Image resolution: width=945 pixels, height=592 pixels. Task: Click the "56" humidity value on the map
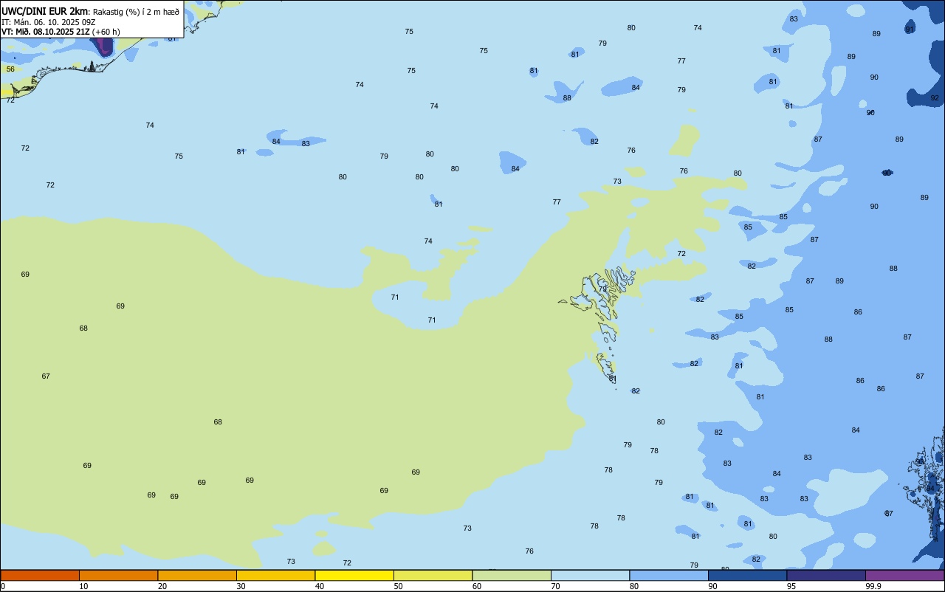pos(10,69)
